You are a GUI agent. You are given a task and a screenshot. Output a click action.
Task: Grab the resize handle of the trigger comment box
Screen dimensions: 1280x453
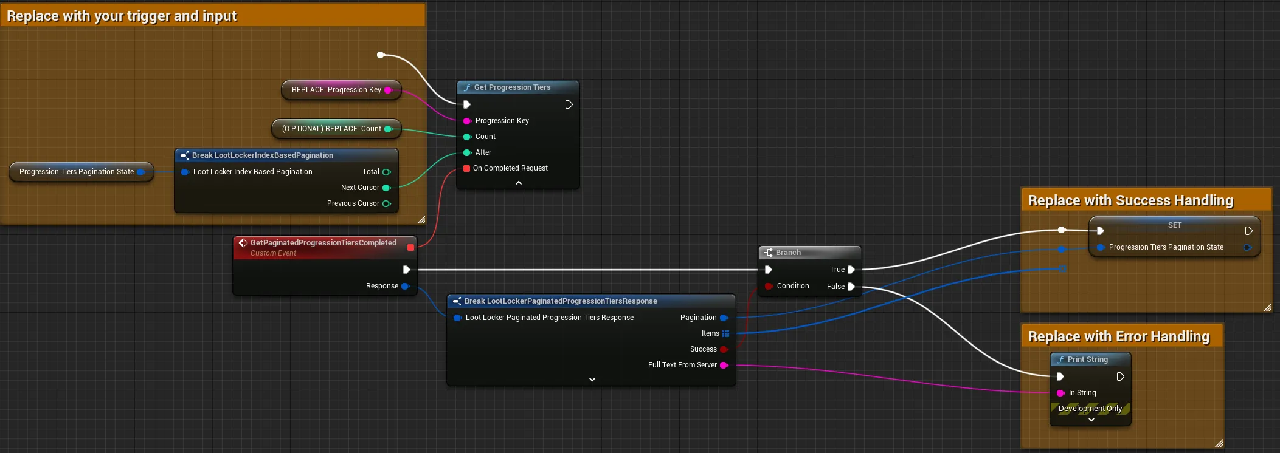[x=421, y=220]
